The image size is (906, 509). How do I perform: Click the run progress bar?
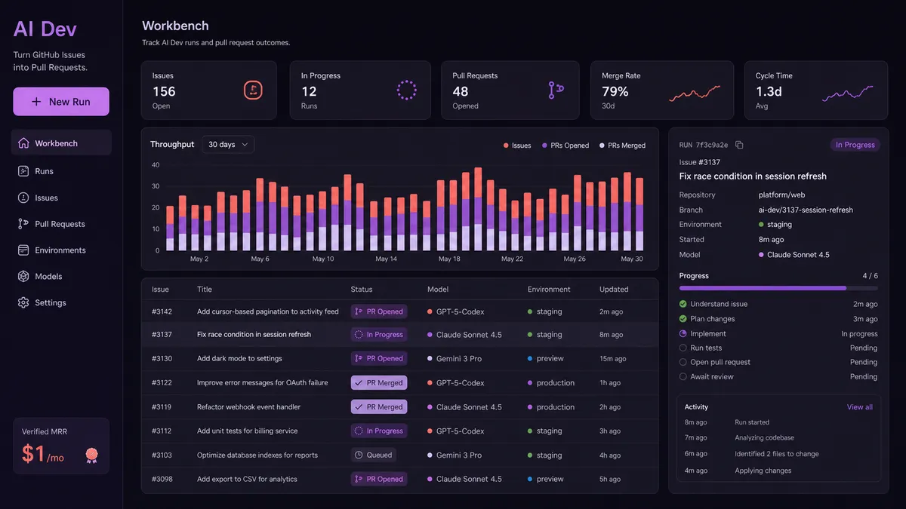[x=778, y=288]
